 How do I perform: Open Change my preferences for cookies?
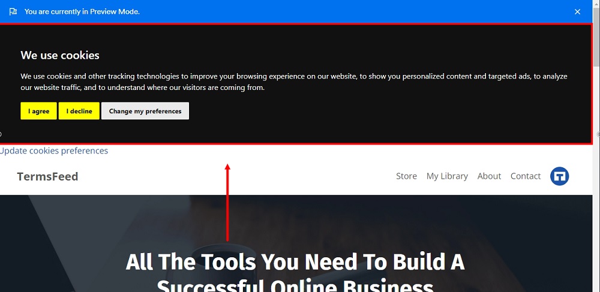[x=145, y=111]
